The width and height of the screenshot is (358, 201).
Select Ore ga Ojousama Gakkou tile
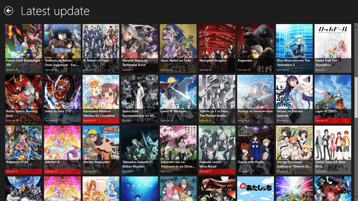click(294, 150)
